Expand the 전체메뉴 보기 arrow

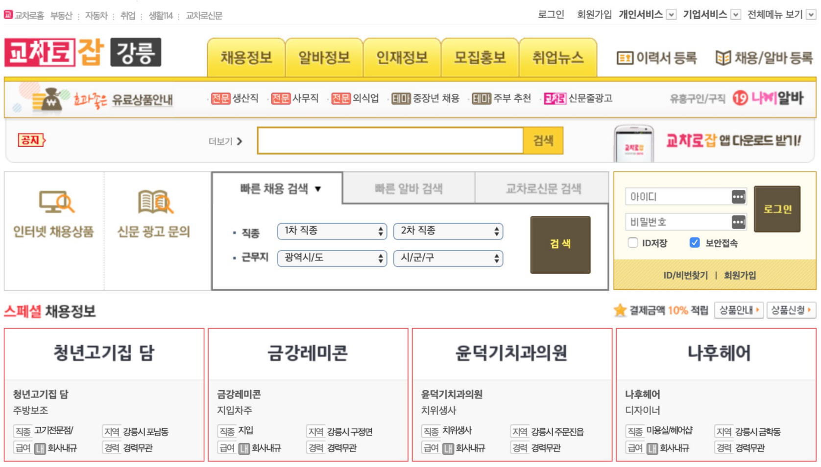[811, 15]
